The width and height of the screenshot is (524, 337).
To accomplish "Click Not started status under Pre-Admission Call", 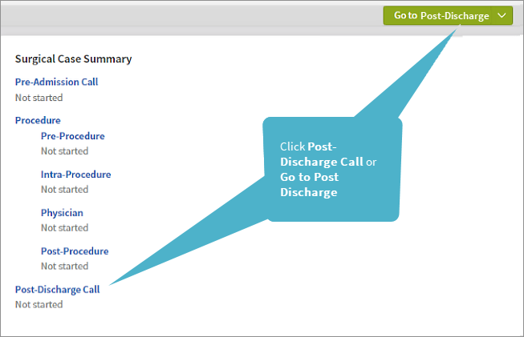I will 39,98.
